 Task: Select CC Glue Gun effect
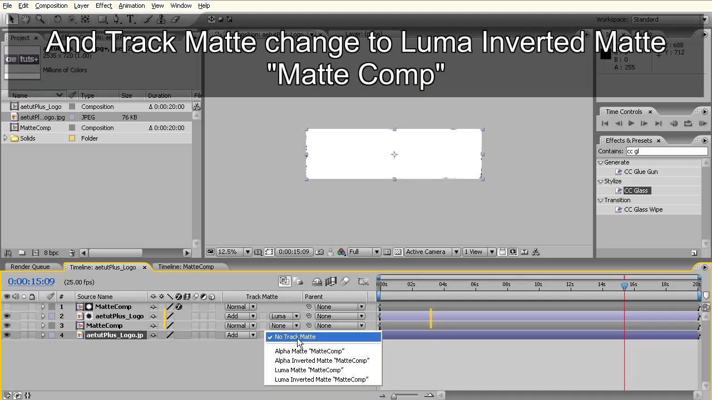click(641, 172)
